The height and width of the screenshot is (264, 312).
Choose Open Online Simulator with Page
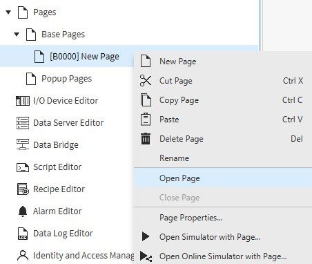223,256
